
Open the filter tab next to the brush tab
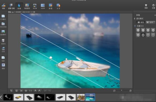coord(11,6)
